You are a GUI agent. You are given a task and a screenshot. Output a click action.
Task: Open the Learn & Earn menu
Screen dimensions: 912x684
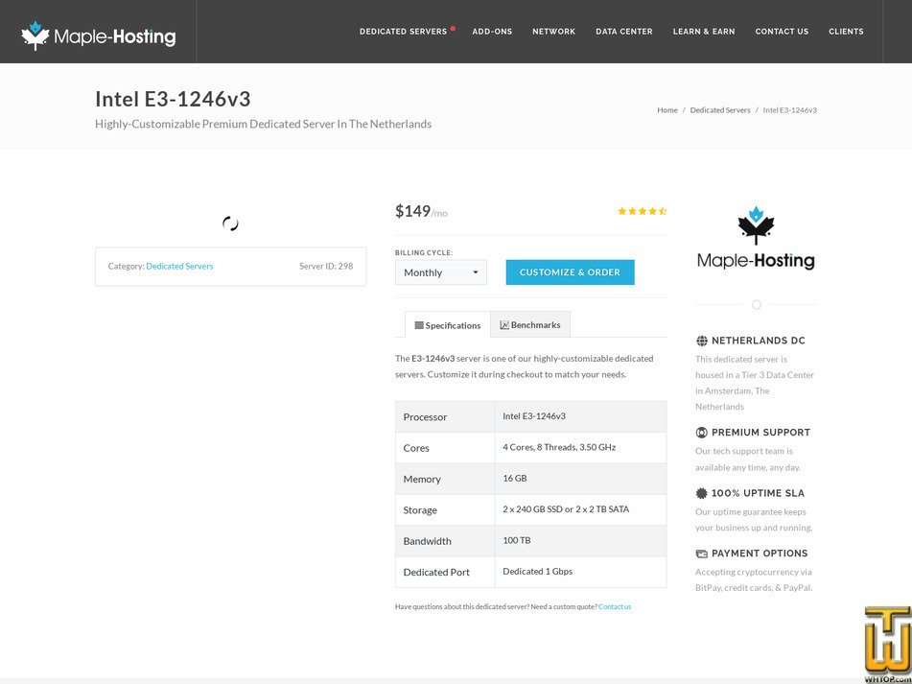tap(704, 32)
